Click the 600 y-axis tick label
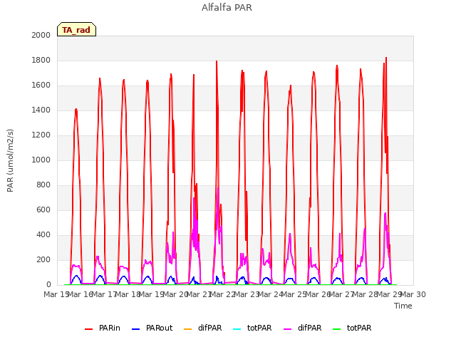 pos(43,209)
